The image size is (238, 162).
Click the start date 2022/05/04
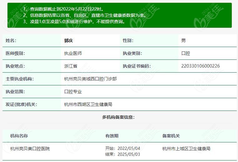tap(129, 148)
